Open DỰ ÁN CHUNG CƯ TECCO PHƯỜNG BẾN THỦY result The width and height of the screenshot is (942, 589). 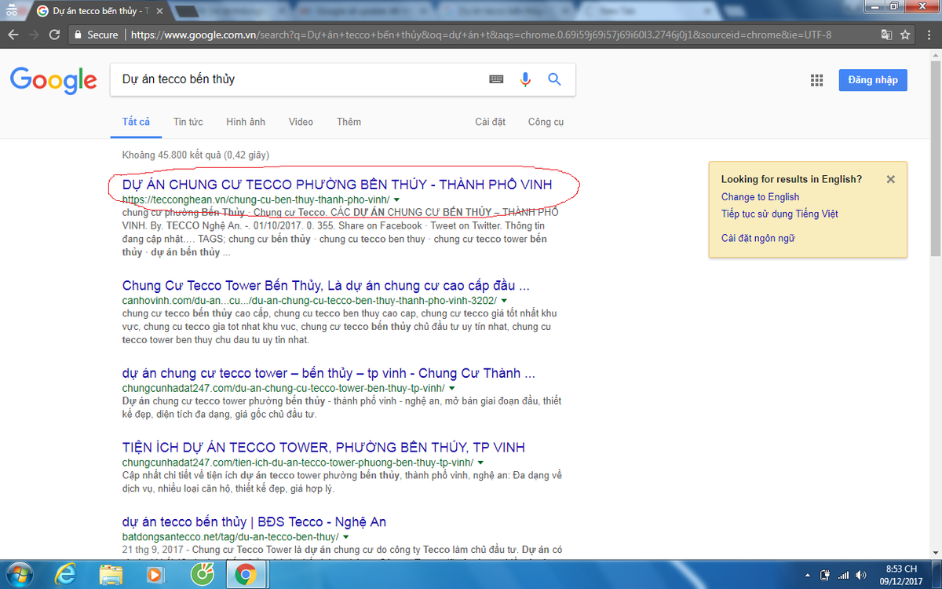click(338, 185)
